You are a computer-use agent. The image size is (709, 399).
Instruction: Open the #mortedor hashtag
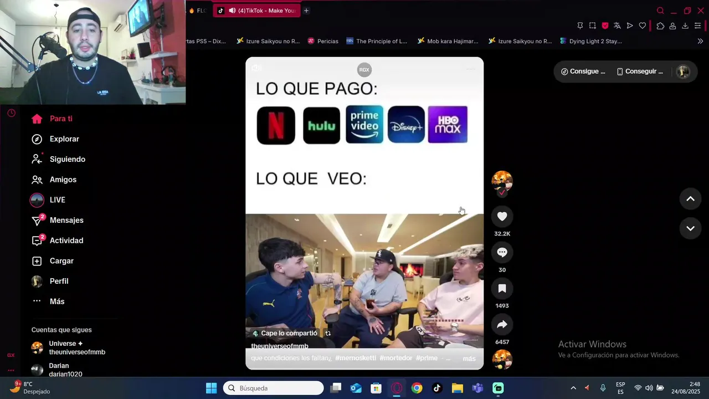pyautogui.click(x=396, y=358)
